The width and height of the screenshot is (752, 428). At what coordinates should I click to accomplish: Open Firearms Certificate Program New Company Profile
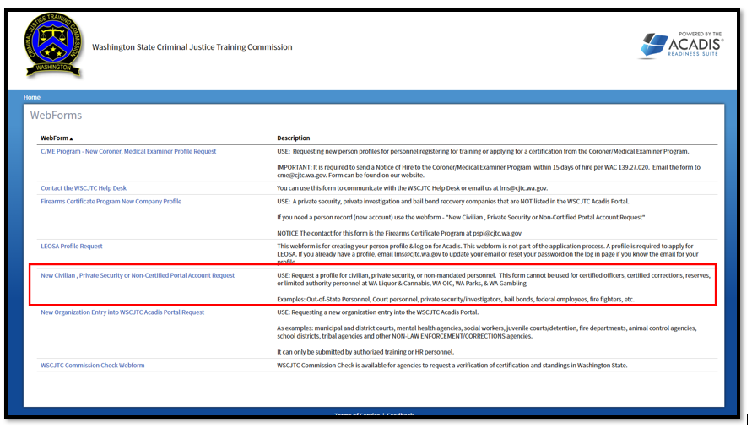pos(111,202)
